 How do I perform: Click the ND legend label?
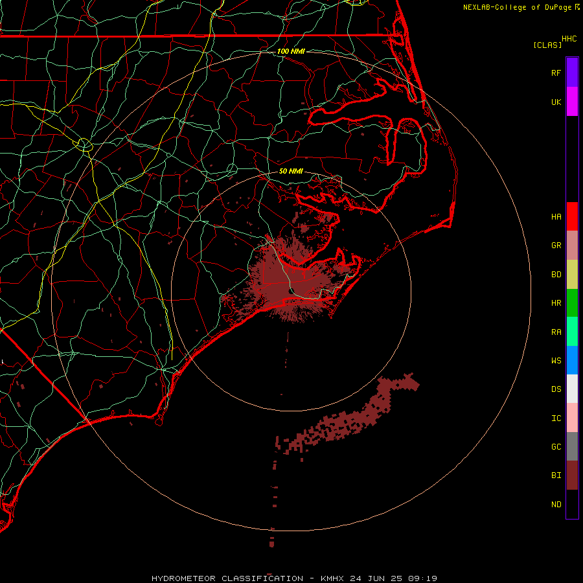(556, 505)
